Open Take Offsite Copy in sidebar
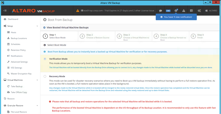This screenshot has height=114, width=221. click(19, 92)
